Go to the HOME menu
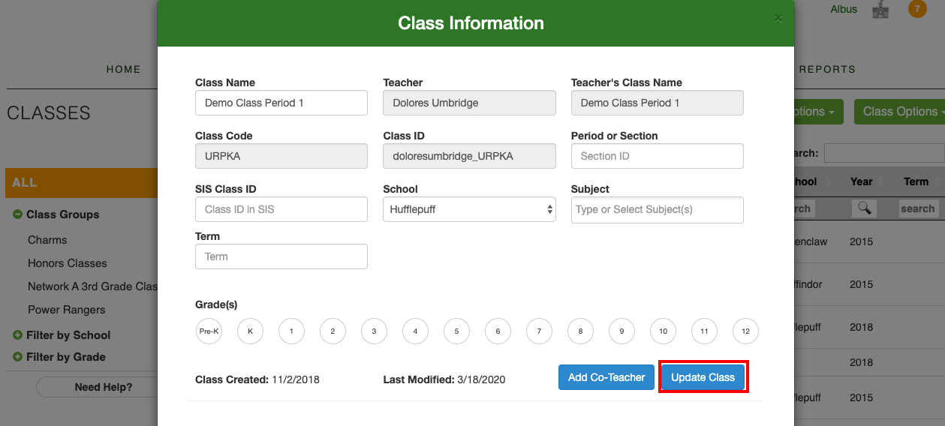 pyautogui.click(x=124, y=69)
